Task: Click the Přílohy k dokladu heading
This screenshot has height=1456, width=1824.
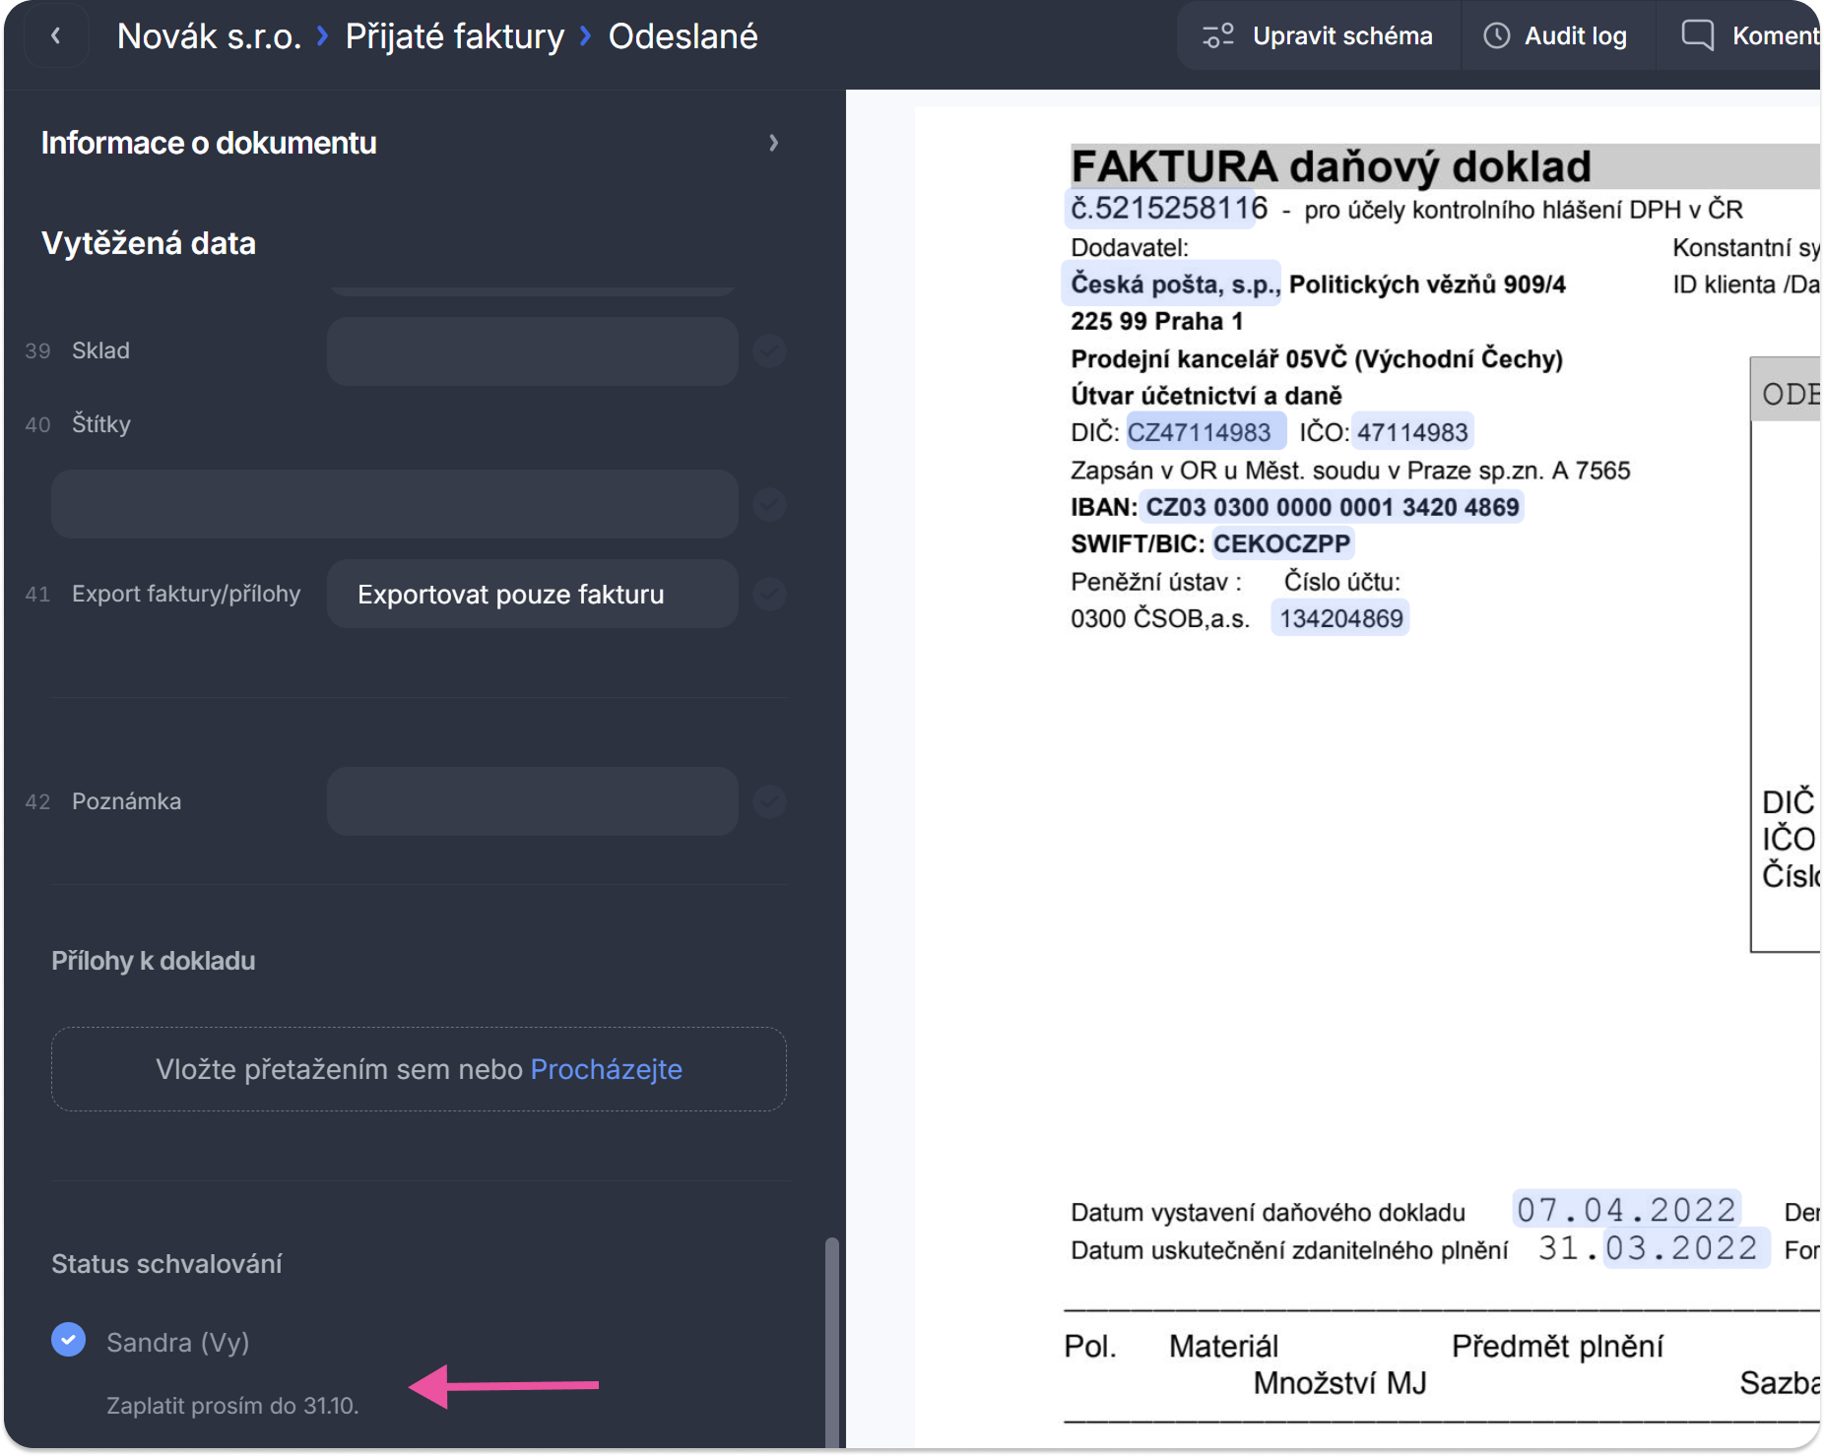Action: pos(154,961)
